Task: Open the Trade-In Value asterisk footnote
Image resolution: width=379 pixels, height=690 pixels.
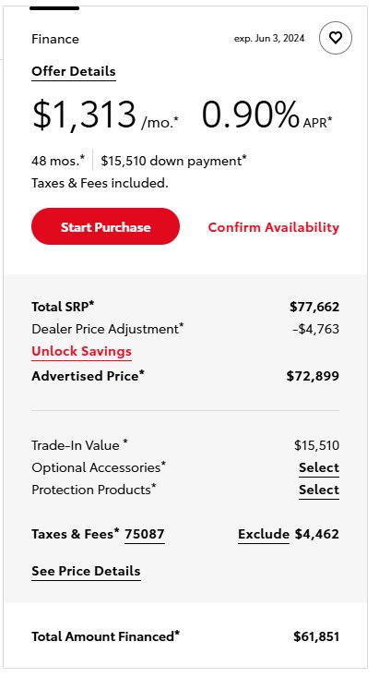Action: [125, 442]
